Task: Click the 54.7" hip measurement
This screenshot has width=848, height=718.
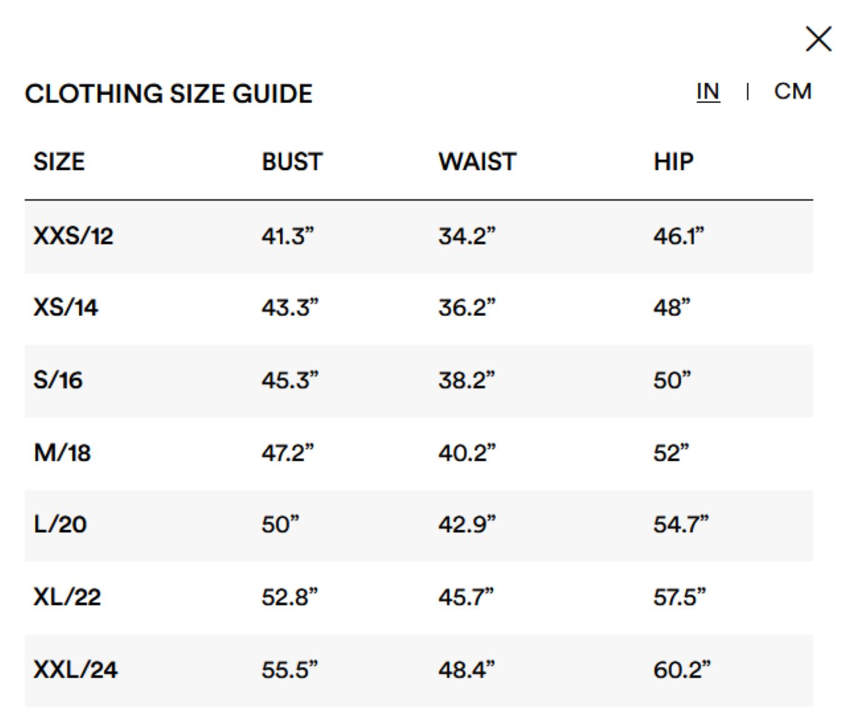Action: click(x=681, y=524)
